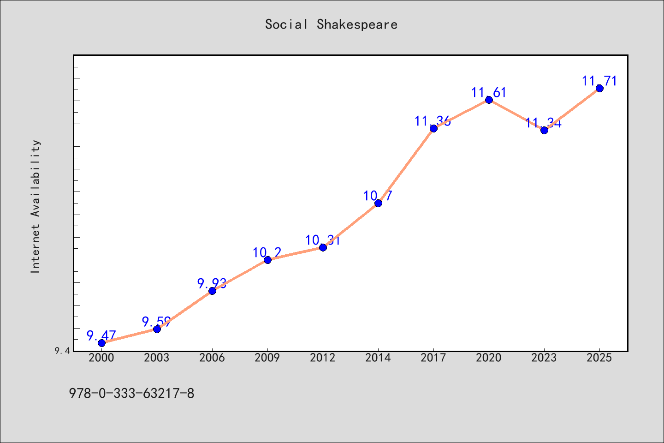Click the 2006 x-axis label
Image resolution: width=664 pixels, height=443 pixels.
coord(212,358)
